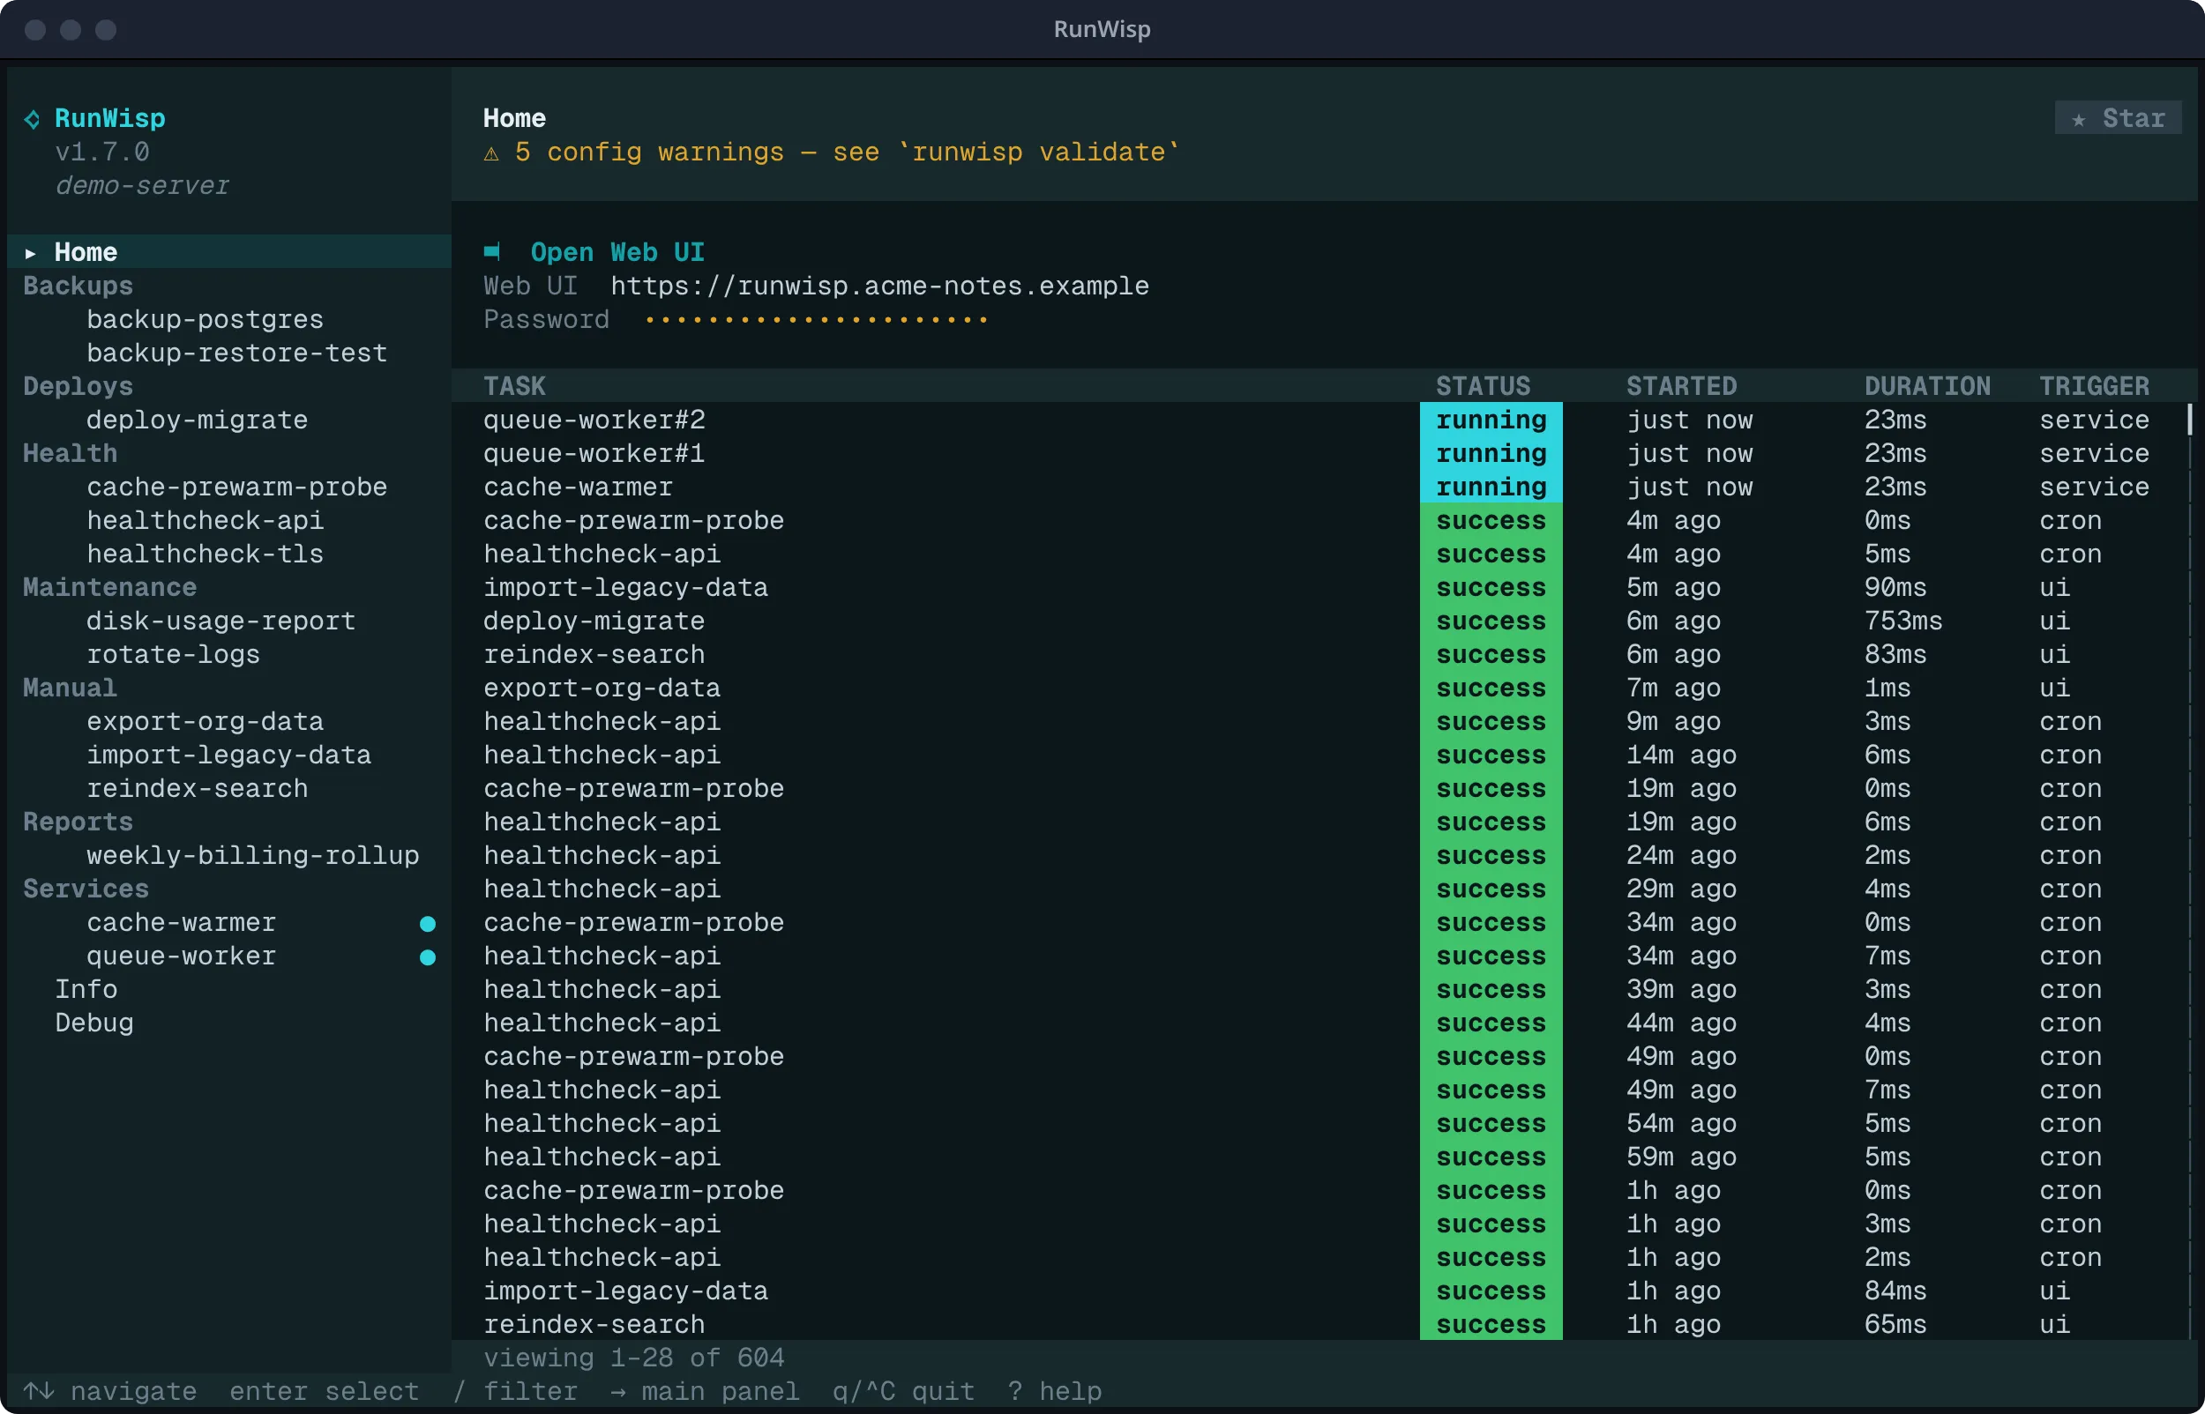Select queue-worker service in the sidebar
The image size is (2205, 1414).
182,956
